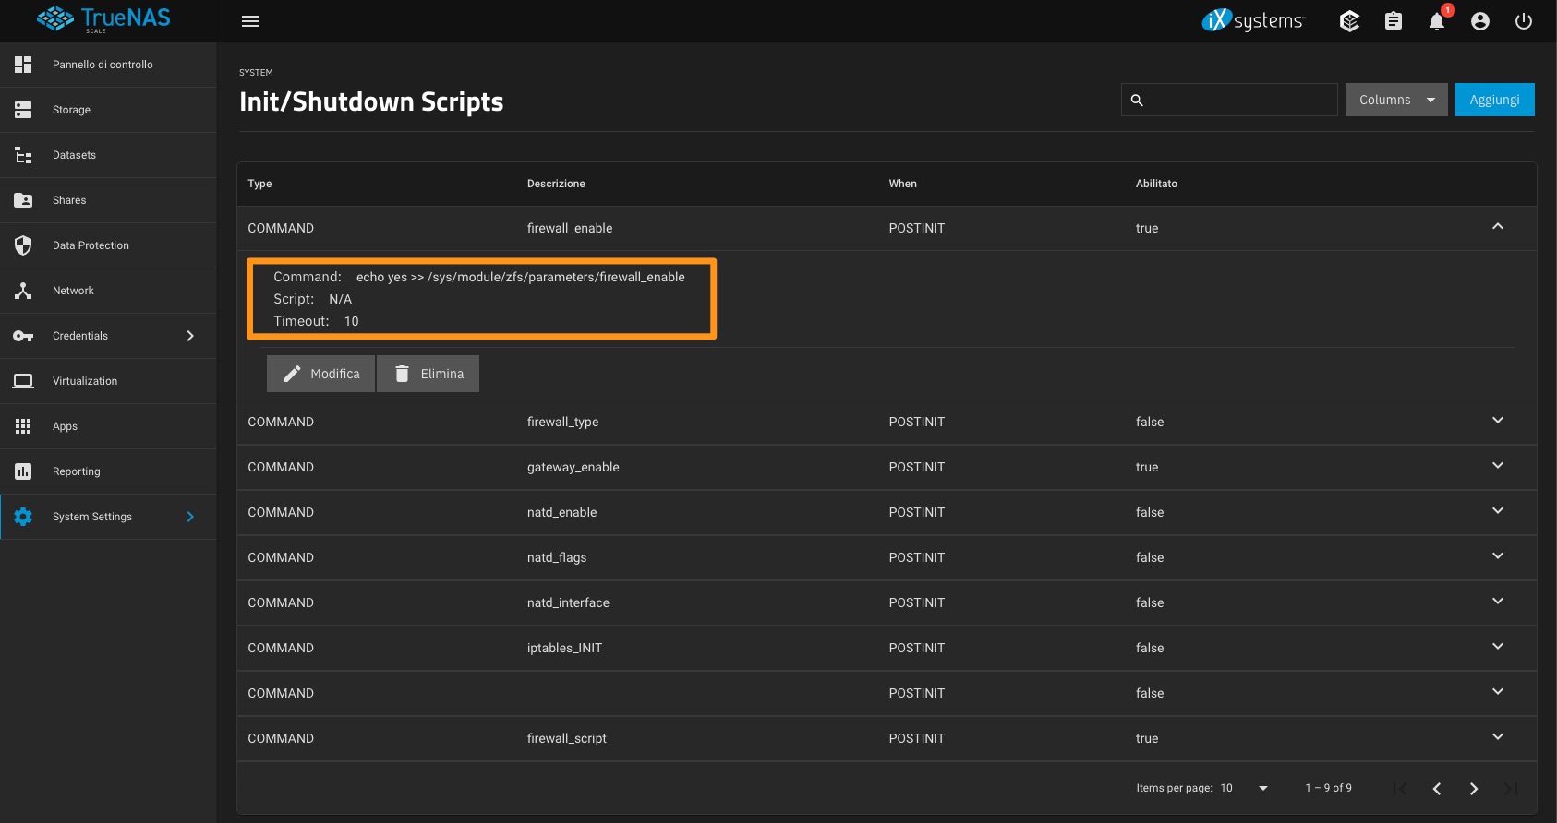
Task: Click the Data Protection shield icon
Action: (23, 245)
